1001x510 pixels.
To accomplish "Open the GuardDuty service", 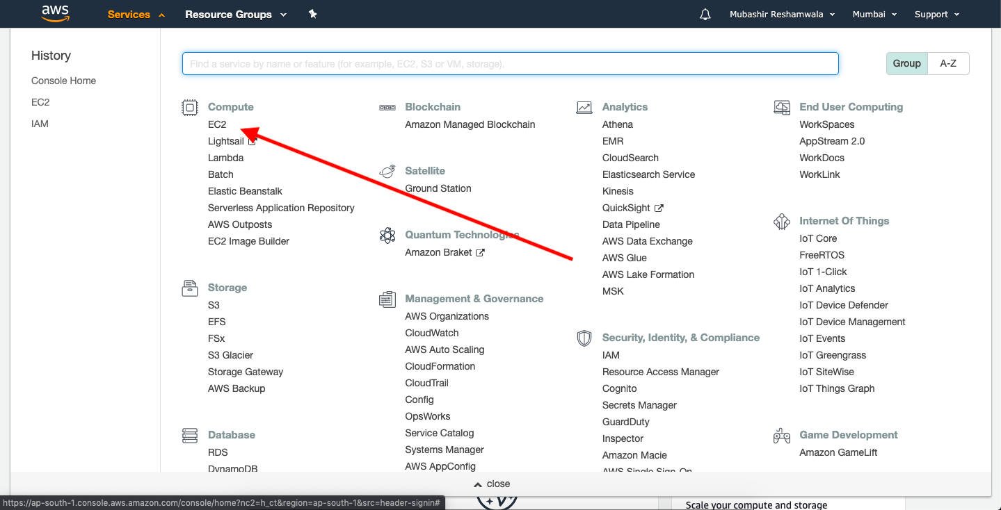I will pyautogui.click(x=626, y=422).
